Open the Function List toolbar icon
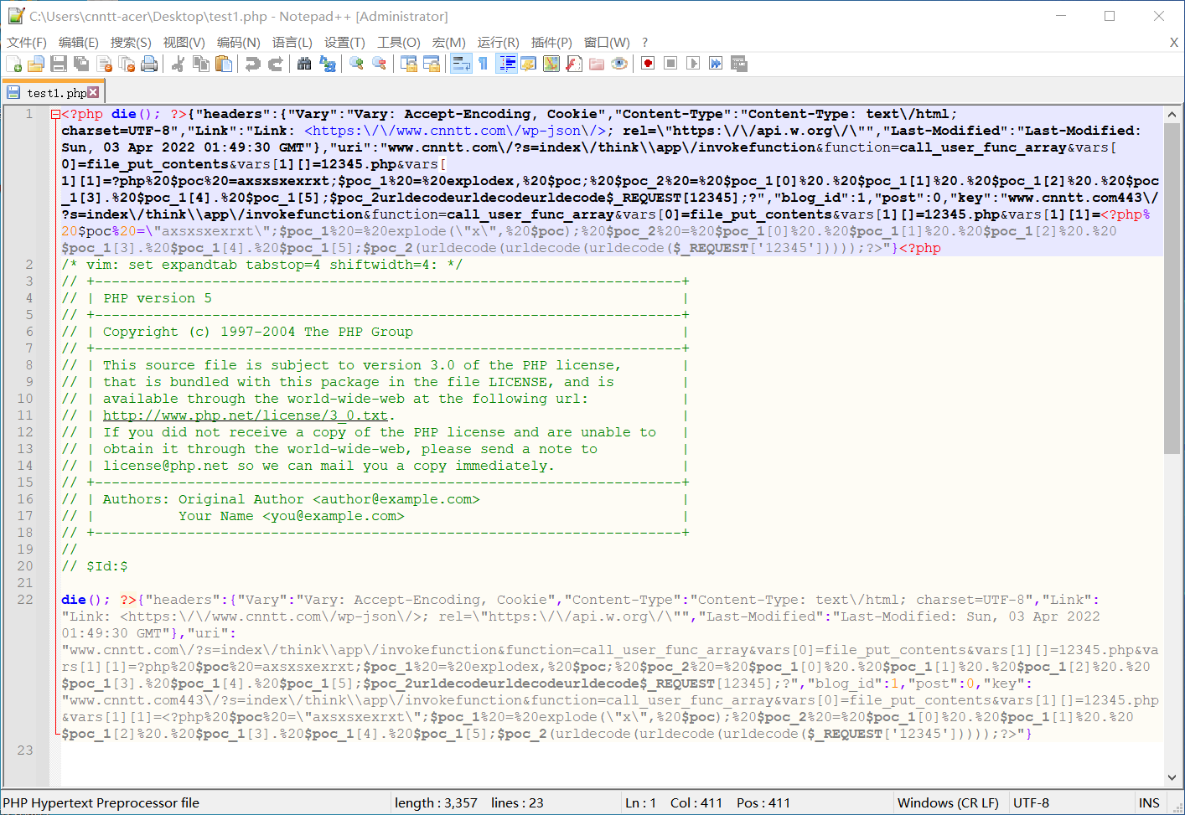The width and height of the screenshot is (1185, 815). click(x=574, y=64)
